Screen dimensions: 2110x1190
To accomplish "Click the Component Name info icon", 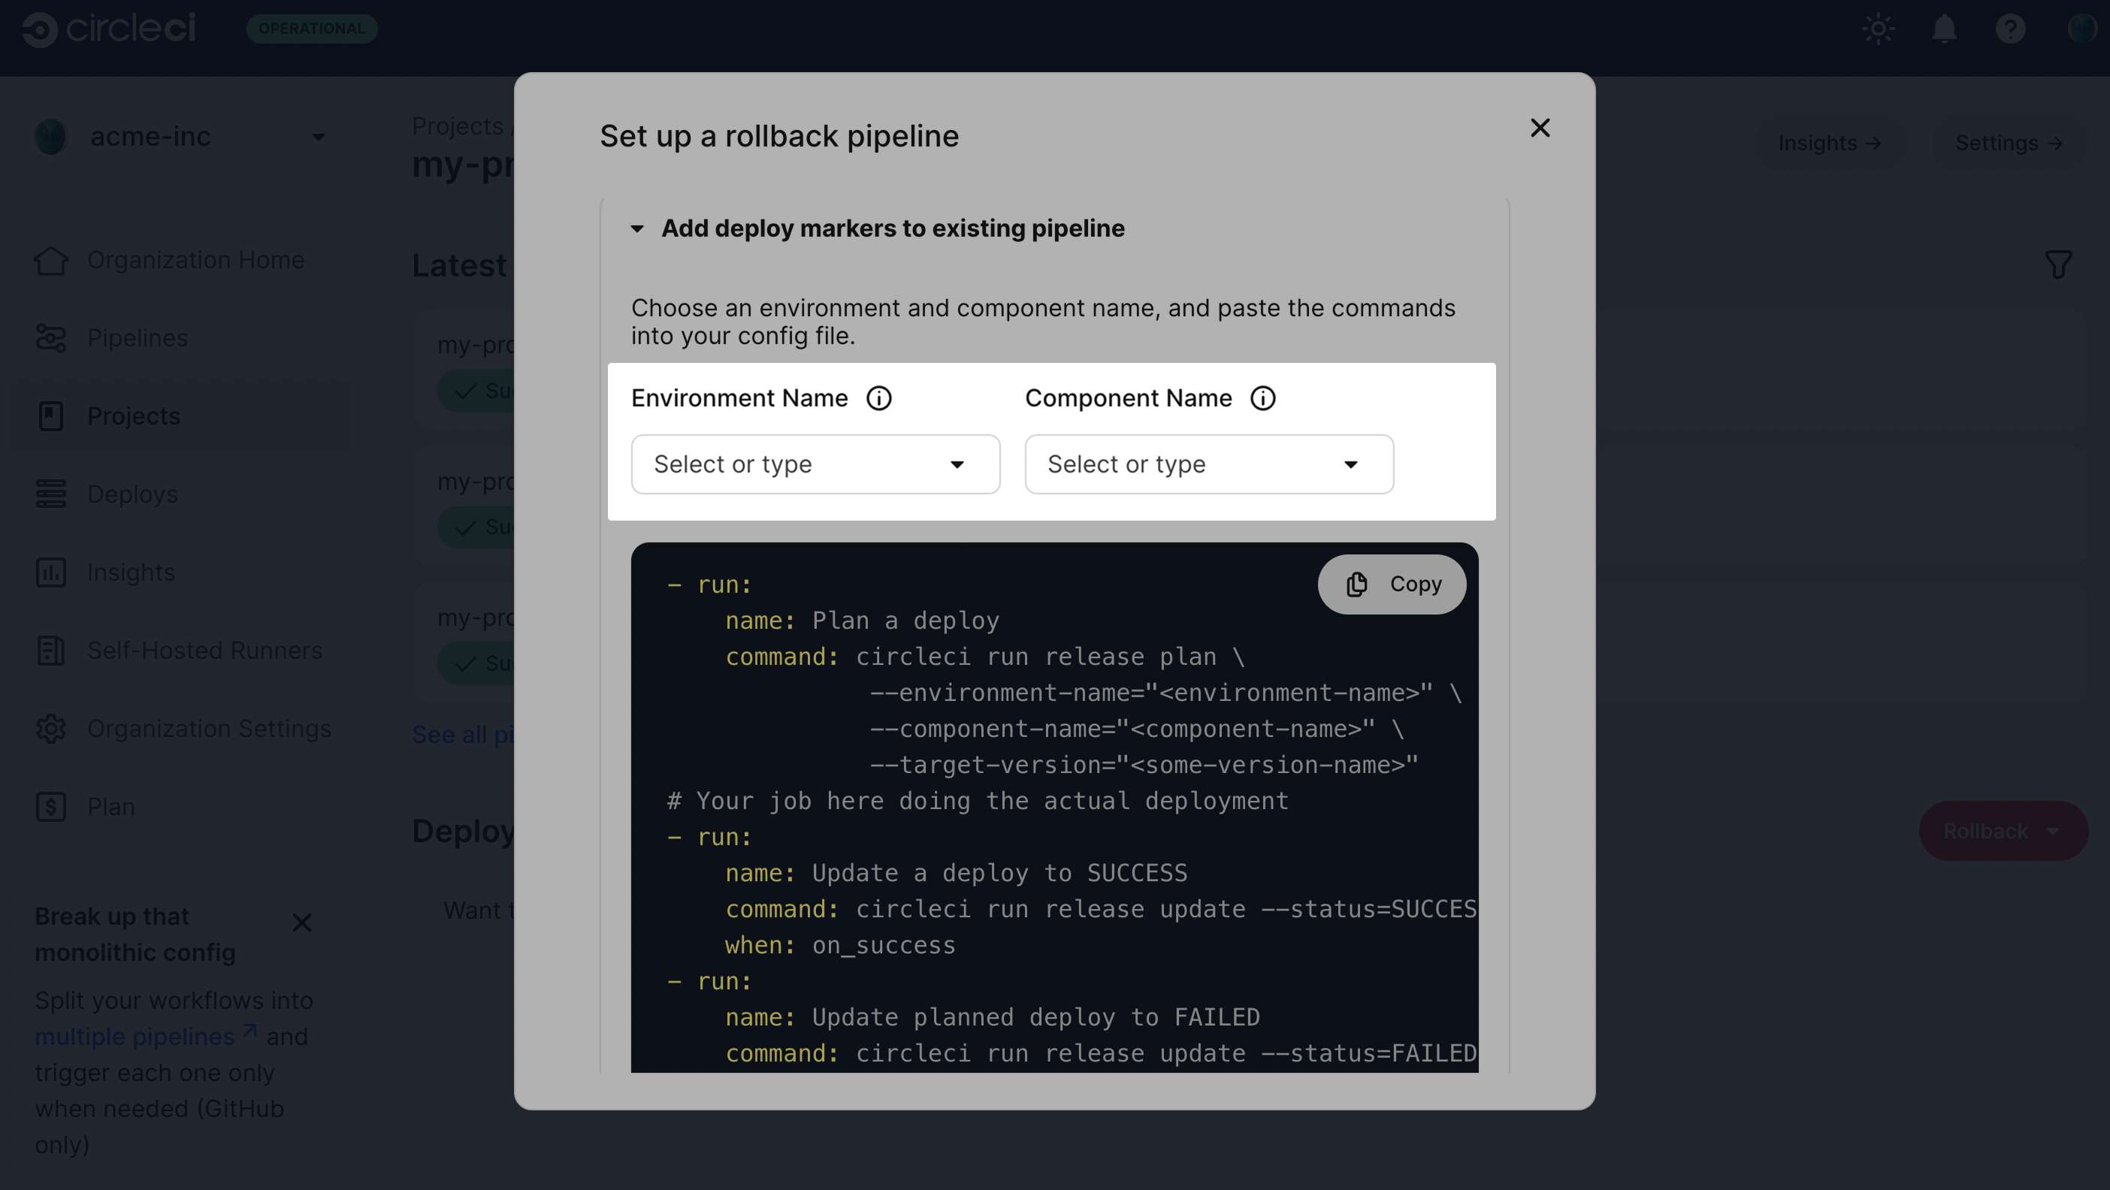I will coord(1262,398).
